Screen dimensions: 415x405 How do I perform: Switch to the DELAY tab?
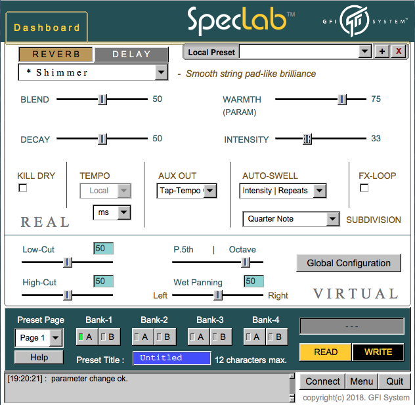click(x=131, y=55)
